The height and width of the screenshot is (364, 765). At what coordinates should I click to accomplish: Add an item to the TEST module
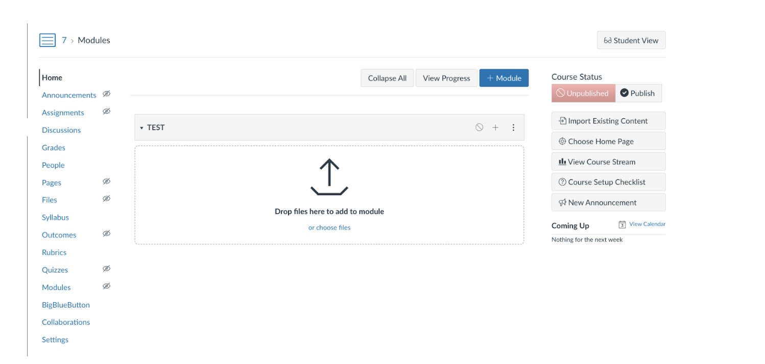pyautogui.click(x=495, y=127)
